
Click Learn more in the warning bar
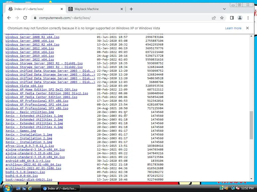233,28
